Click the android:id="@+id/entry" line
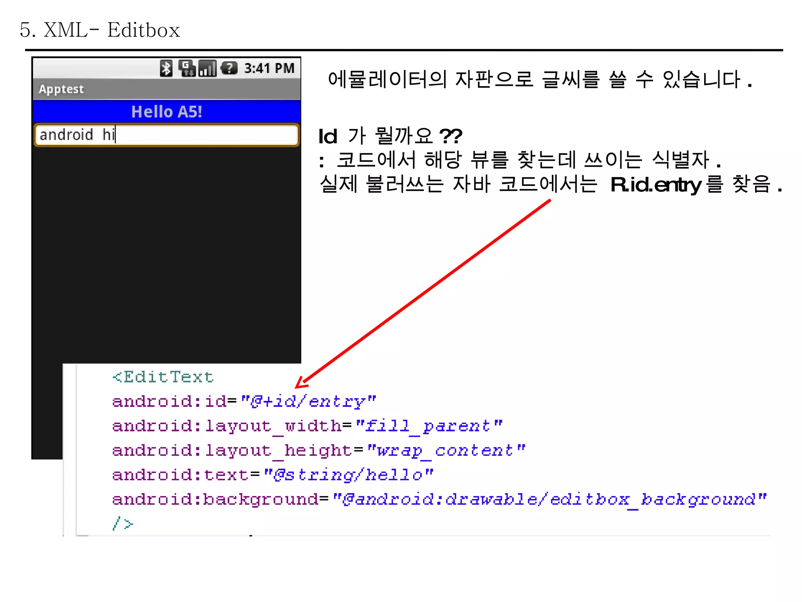This screenshot has width=802, height=602. click(x=244, y=402)
